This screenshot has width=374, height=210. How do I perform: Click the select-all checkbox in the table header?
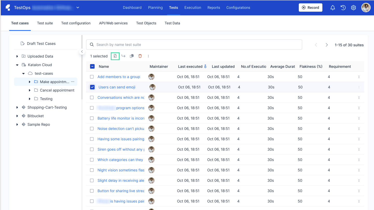[x=92, y=66]
